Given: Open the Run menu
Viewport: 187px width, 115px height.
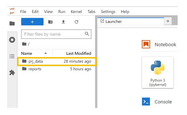Looking at the screenshot, I should (62, 12).
